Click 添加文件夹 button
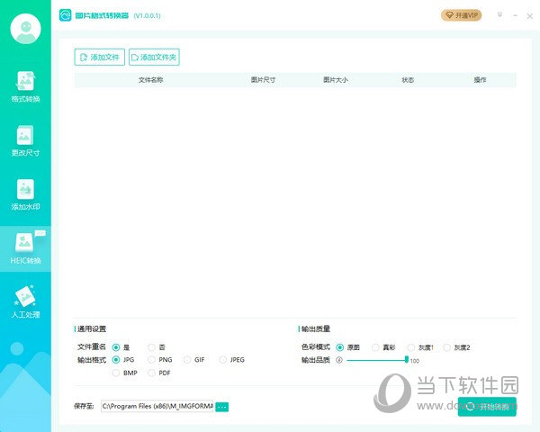Screen dimensions: 540x432 (154, 57)
